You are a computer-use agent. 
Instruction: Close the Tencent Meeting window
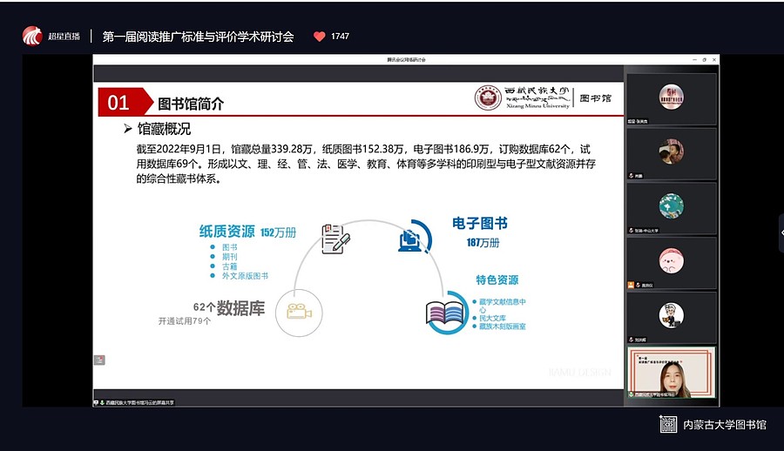point(714,59)
